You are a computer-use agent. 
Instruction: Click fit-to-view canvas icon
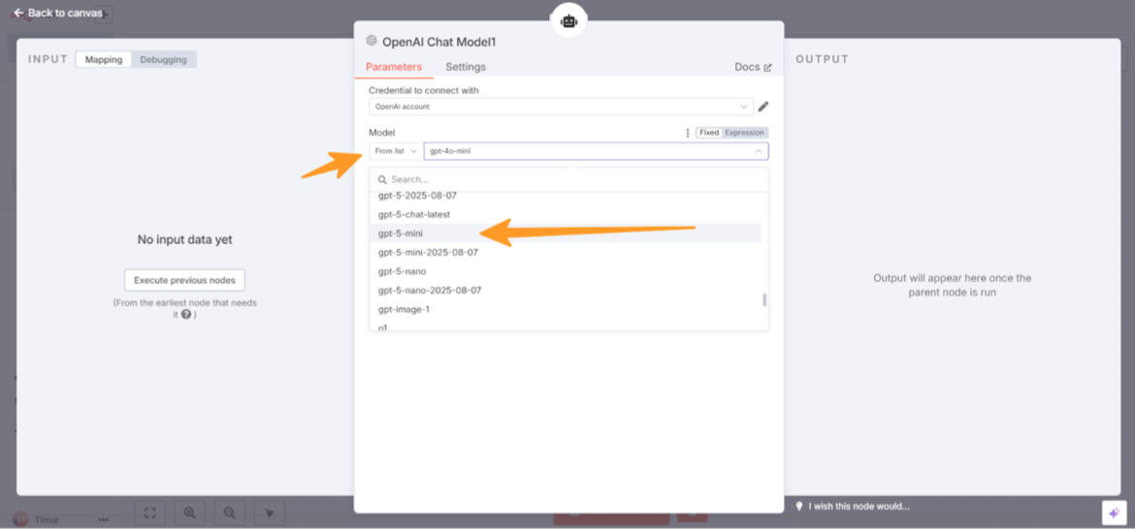[x=150, y=513]
